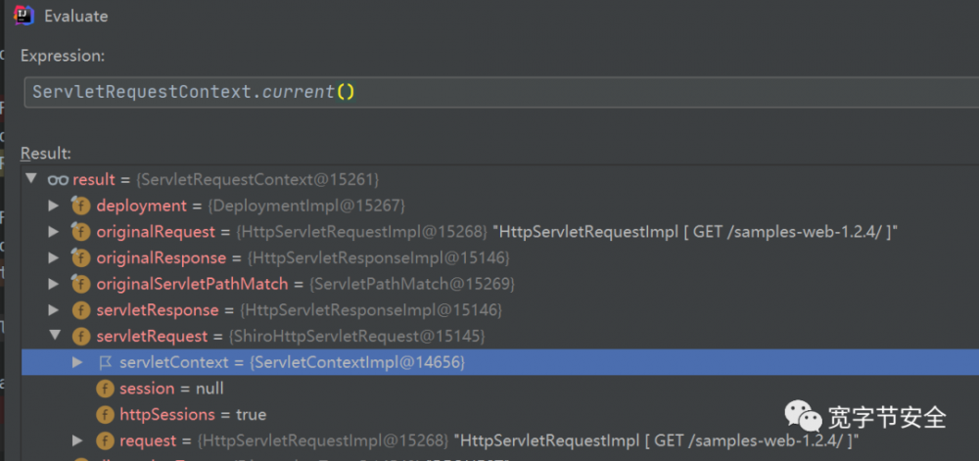Collapse the servletRequest field node

[55, 335]
